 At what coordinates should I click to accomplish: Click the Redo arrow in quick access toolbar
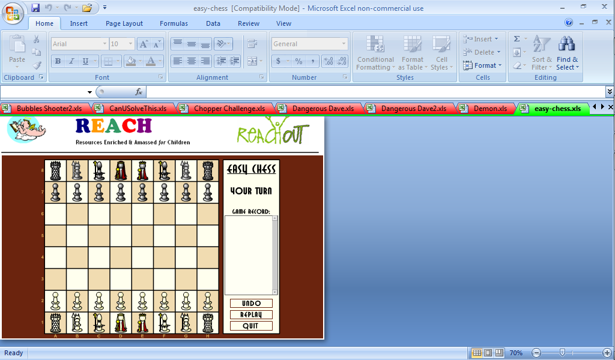click(x=67, y=8)
